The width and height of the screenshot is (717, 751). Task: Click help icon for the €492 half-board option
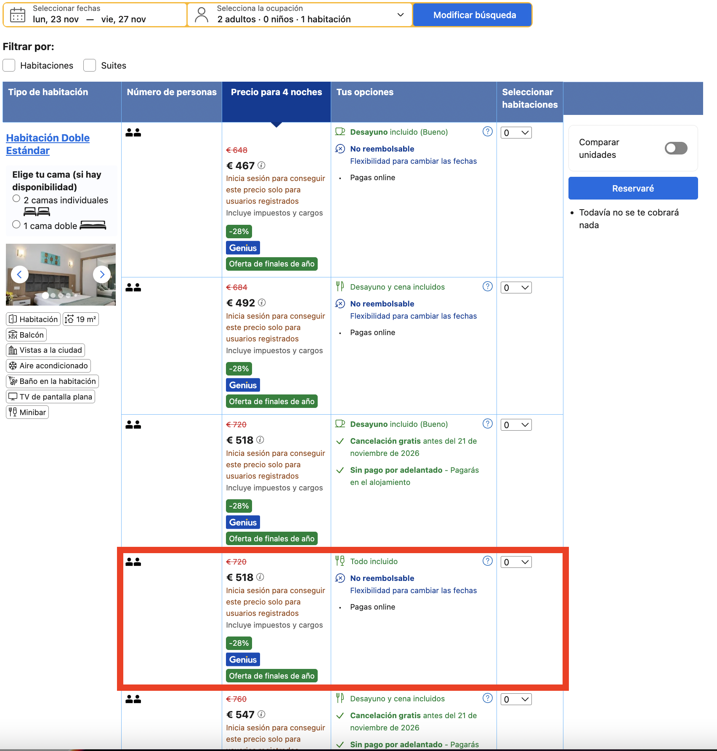coord(487,287)
